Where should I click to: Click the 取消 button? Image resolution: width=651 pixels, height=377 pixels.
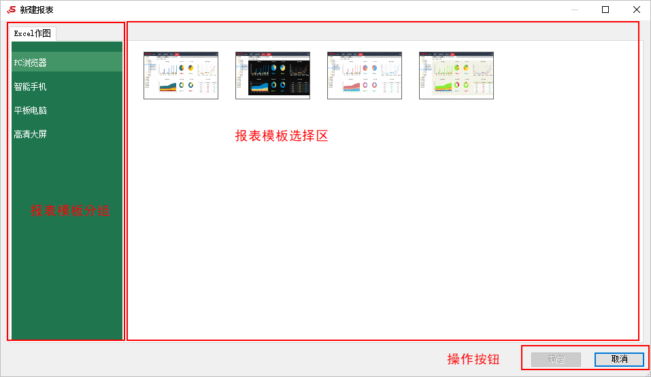[x=618, y=359]
